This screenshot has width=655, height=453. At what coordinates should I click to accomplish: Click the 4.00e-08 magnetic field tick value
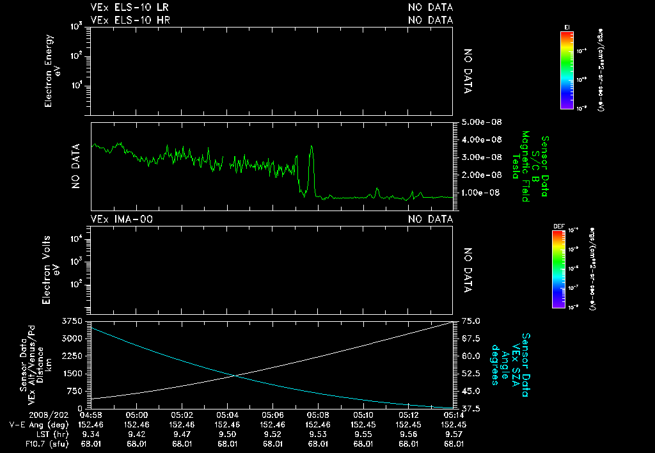482,139
